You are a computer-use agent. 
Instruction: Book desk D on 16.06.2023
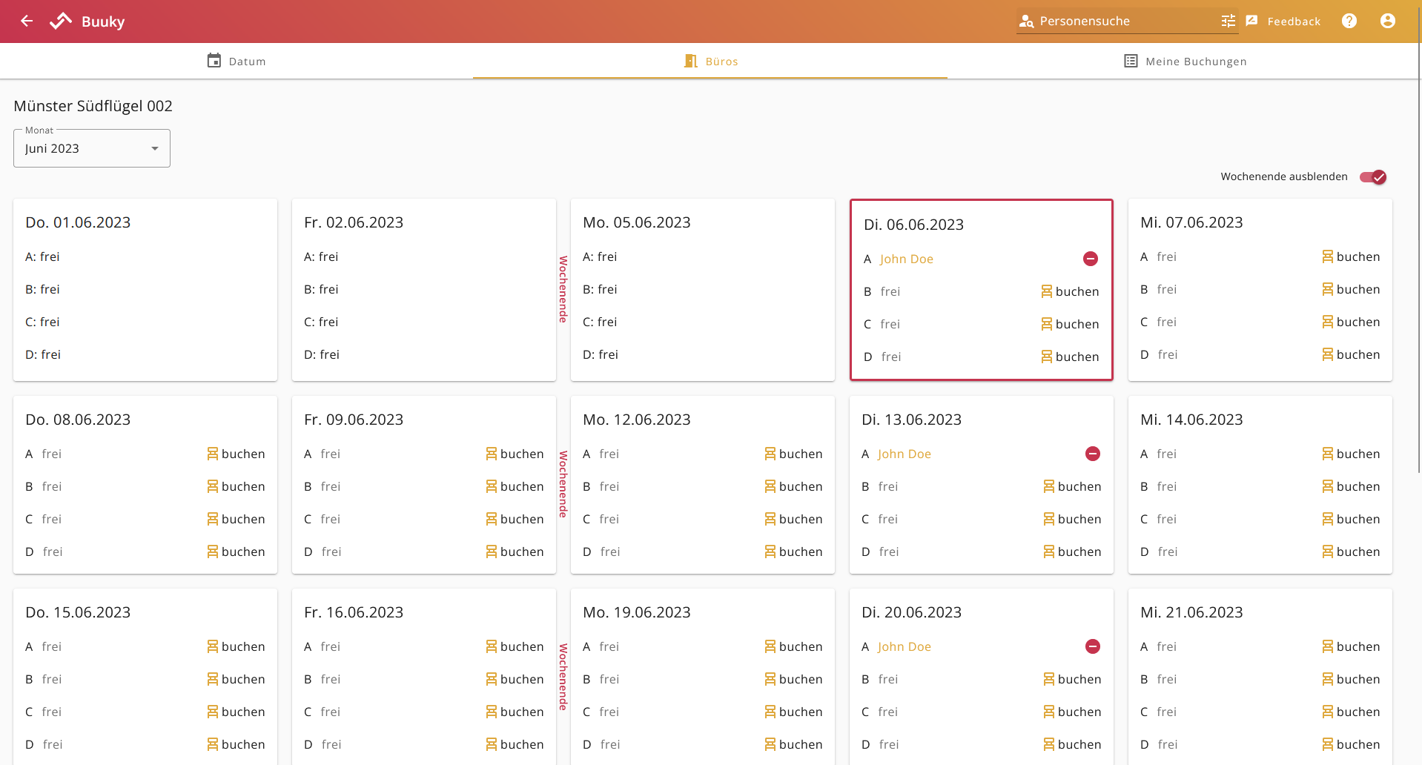tap(515, 744)
